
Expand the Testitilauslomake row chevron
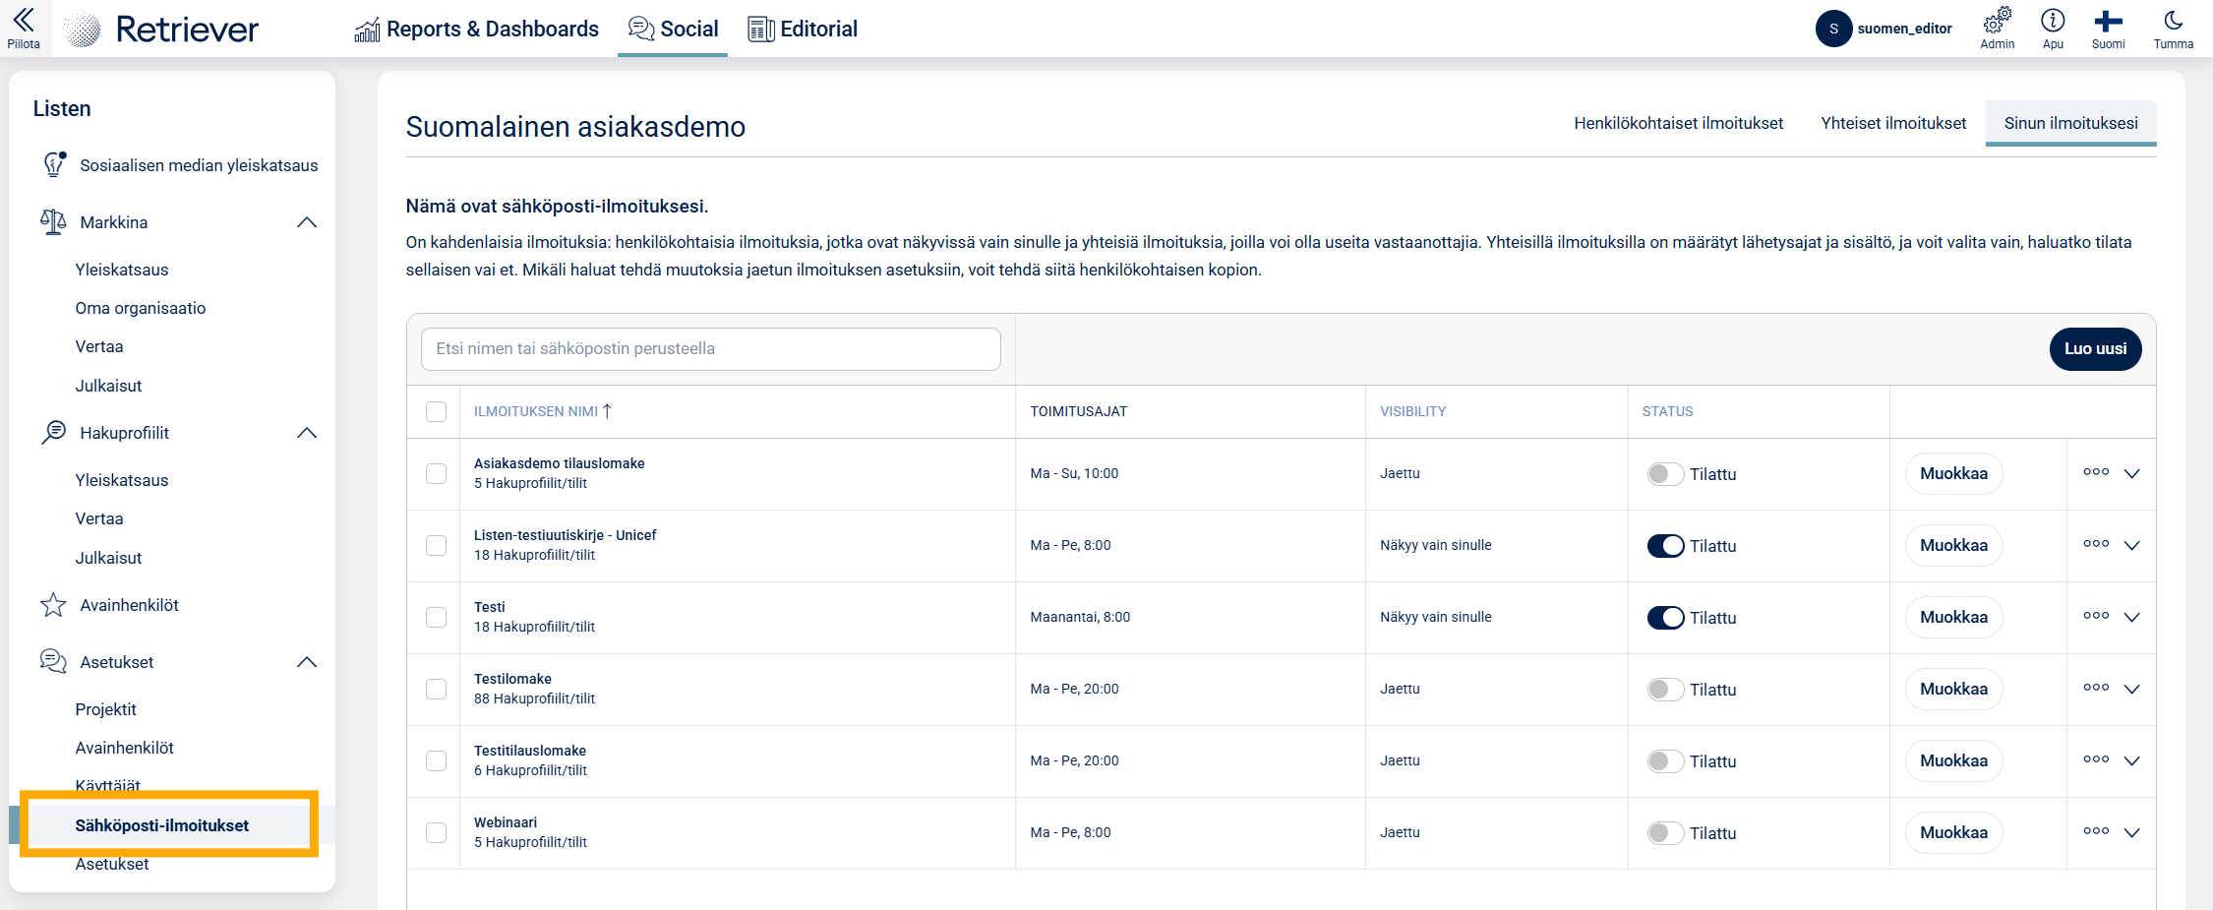pyautogui.click(x=2131, y=760)
